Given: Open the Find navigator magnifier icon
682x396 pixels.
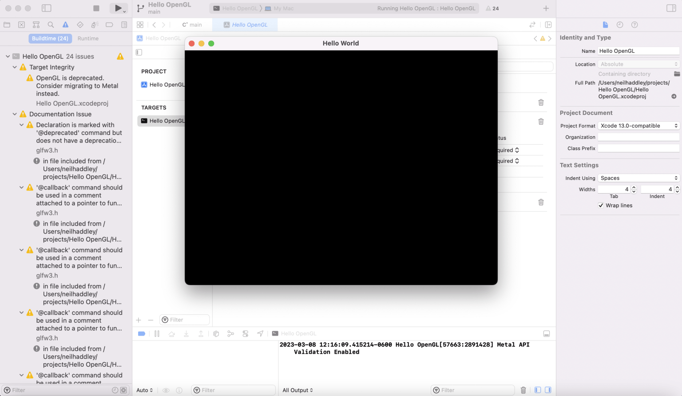Looking at the screenshot, I should [51, 25].
